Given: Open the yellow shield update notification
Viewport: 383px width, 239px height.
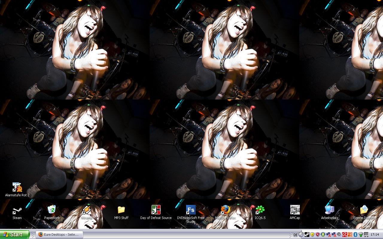Looking at the screenshot, I should pos(312,235).
